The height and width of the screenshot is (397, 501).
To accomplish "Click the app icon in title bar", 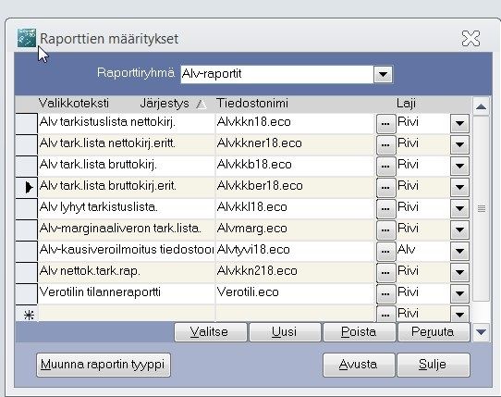I will coord(27,38).
